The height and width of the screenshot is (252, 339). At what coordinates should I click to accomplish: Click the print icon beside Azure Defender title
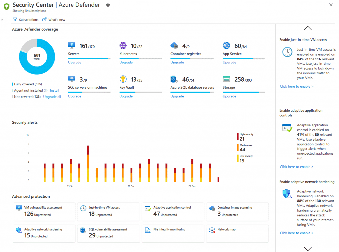pyautogui.click(x=108, y=5)
